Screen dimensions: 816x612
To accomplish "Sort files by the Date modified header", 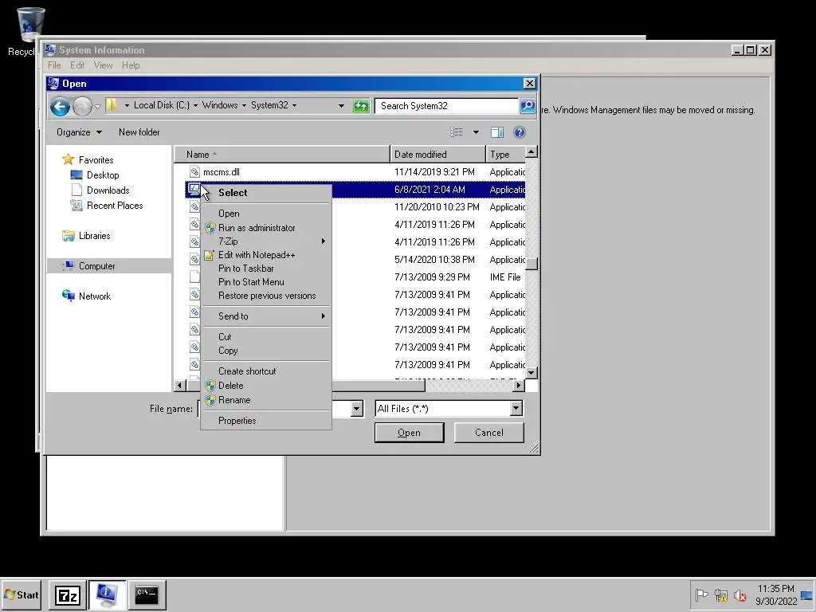I will (x=437, y=155).
